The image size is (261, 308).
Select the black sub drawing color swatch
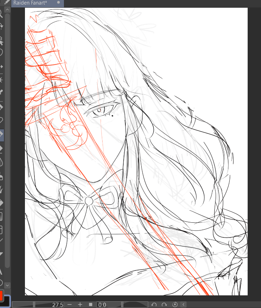pos(6,301)
